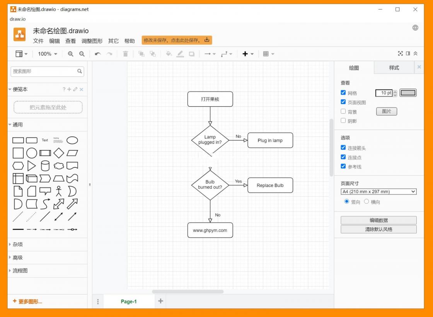Click the 更多图形 link
The height and width of the screenshot is (317, 433).
click(27, 301)
